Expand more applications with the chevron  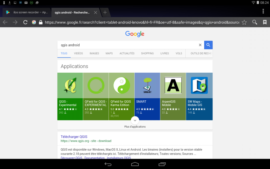coord(135,120)
